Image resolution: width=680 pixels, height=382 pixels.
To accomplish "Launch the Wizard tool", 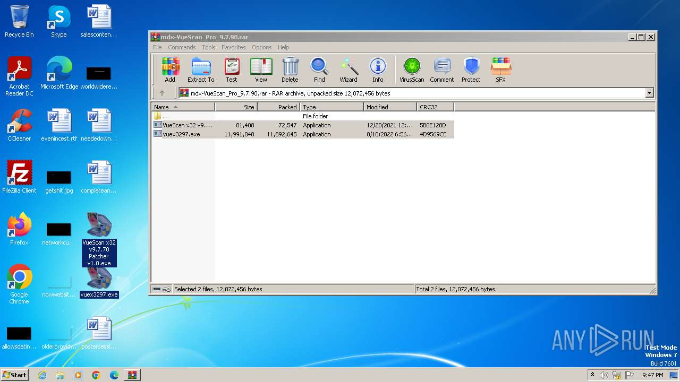I will pyautogui.click(x=348, y=70).
